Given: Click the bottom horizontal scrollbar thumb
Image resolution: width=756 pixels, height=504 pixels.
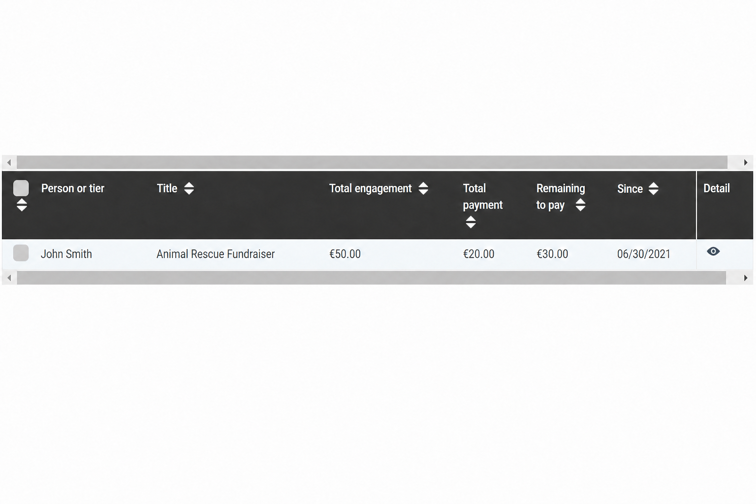Looking at the screenshot, I should (372, 278).
